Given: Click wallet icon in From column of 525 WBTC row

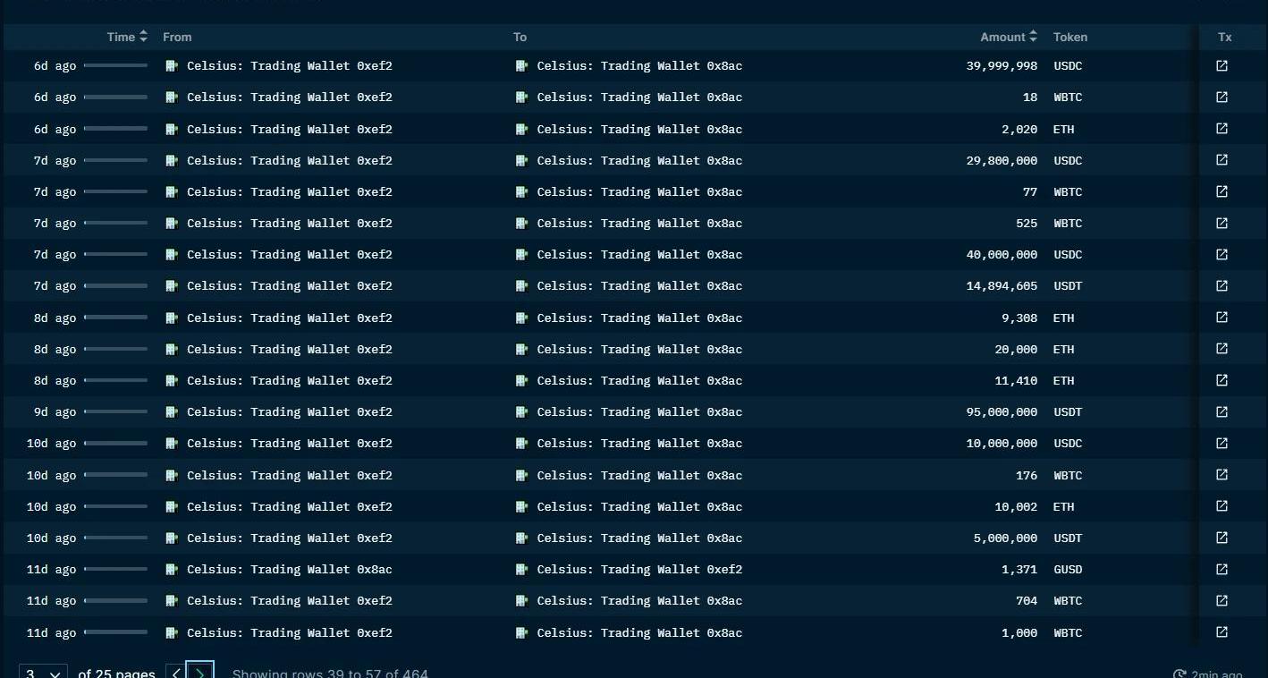Looking at the screenshot, I should 172,224.
